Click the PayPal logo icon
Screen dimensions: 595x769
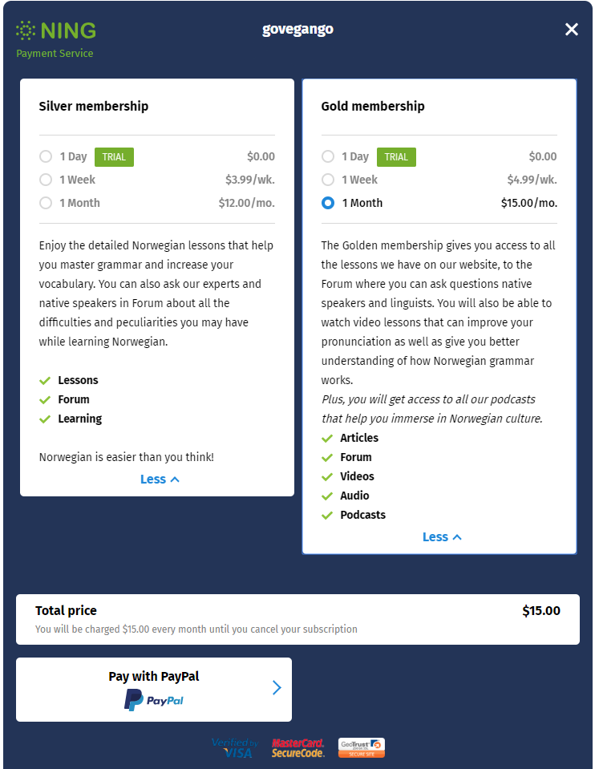(x=153, y=700)
